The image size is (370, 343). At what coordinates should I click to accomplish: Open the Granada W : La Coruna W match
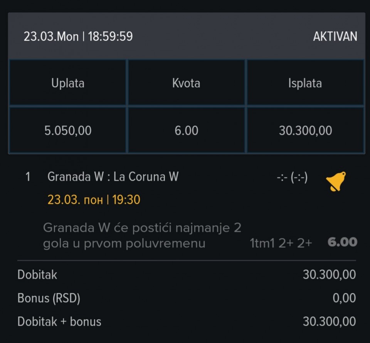click(x=113, y=177)
